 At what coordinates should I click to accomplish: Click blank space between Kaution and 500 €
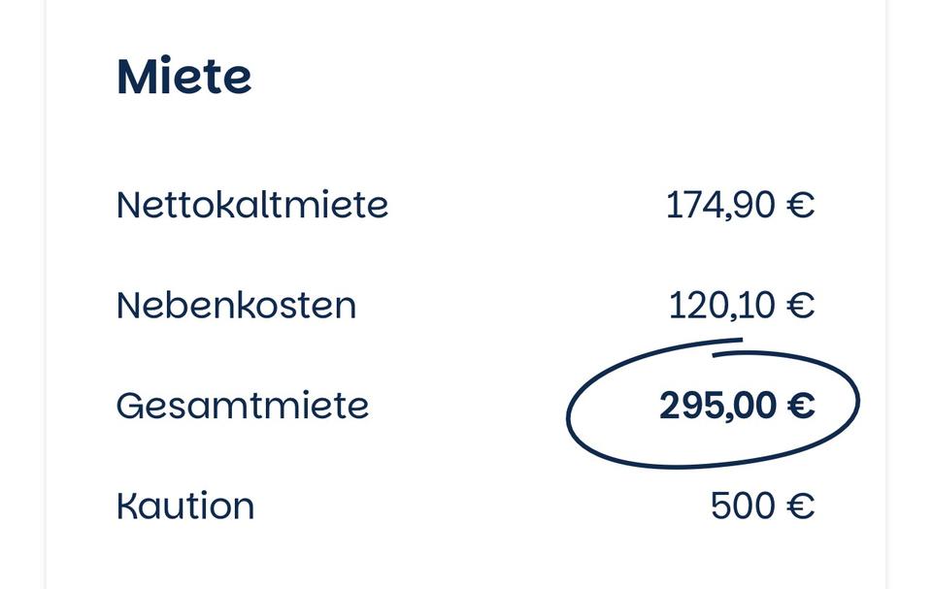(x=485, y=506)
